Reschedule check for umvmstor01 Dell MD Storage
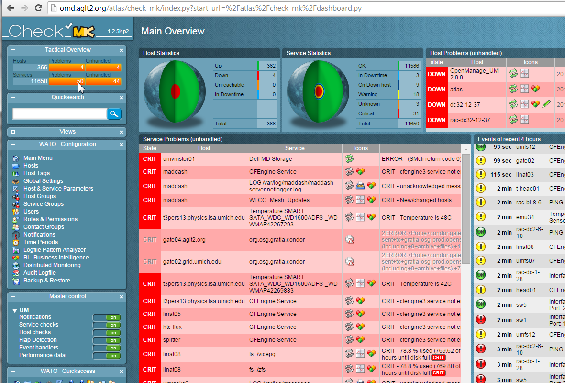565x383 pixels. coord(349,158)
